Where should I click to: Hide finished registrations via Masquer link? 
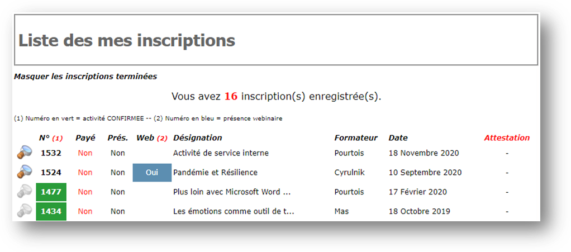pos(85,77)
